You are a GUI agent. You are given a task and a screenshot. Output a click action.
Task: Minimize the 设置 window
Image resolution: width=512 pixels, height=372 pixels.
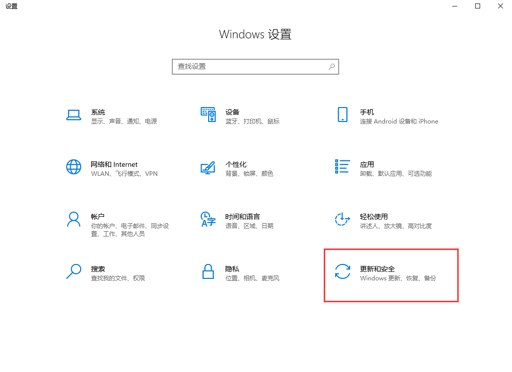[x=455, y=6]
